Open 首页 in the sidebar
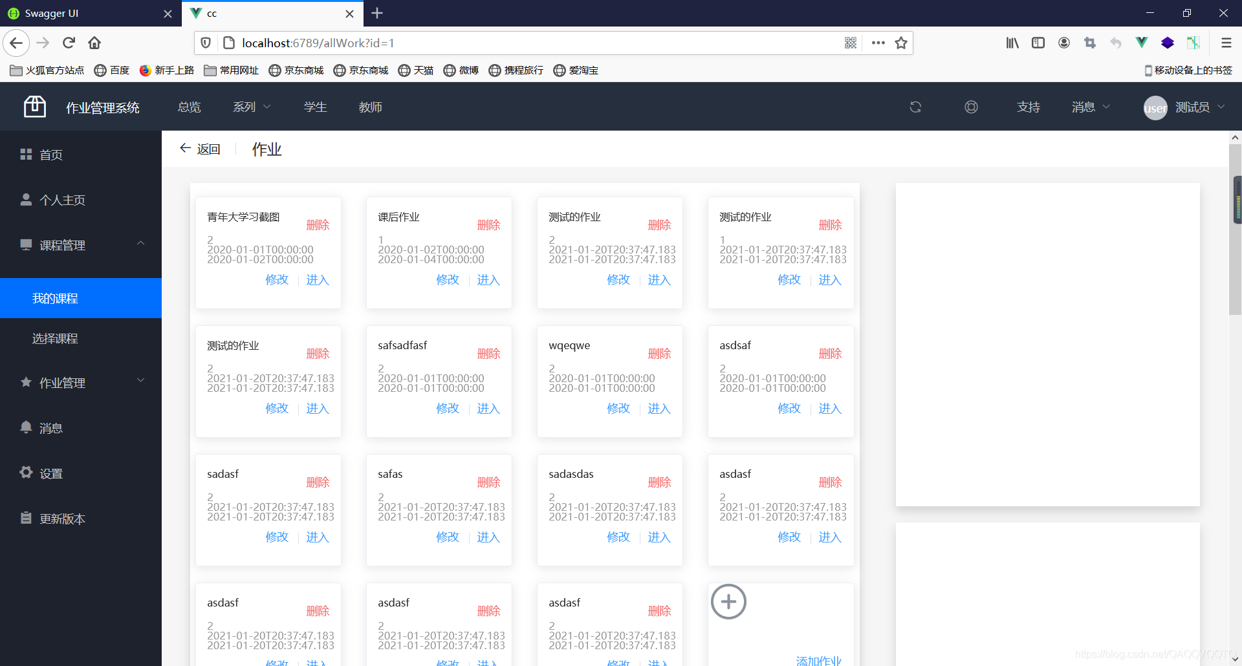The width and height of the screenshot is (1242, 666). tap(81, 155)
